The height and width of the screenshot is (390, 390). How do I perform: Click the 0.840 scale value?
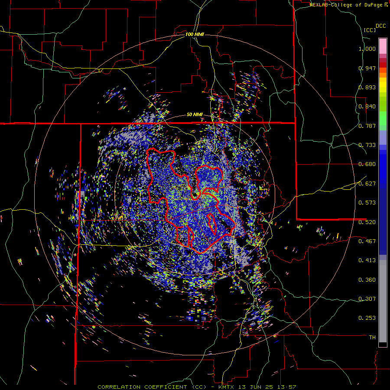tap(367, 107)
